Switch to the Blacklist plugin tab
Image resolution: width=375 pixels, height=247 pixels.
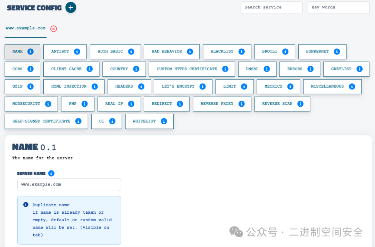[222, 51]
